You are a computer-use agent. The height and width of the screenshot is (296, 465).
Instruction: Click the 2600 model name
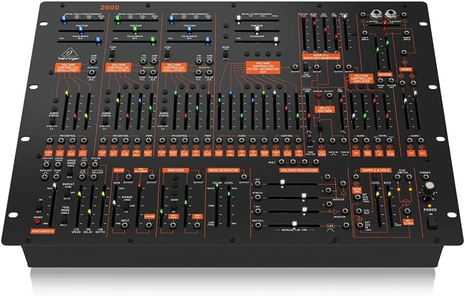(109, 7)
